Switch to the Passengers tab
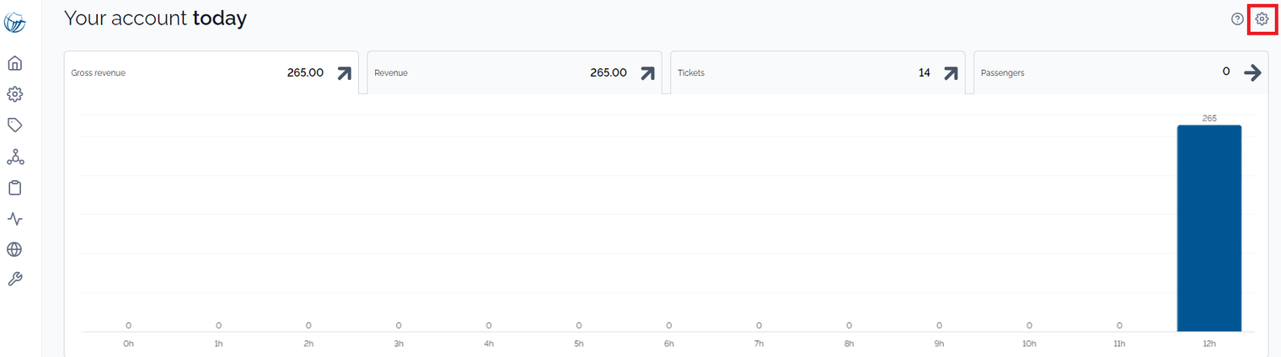 [1121, 73]
